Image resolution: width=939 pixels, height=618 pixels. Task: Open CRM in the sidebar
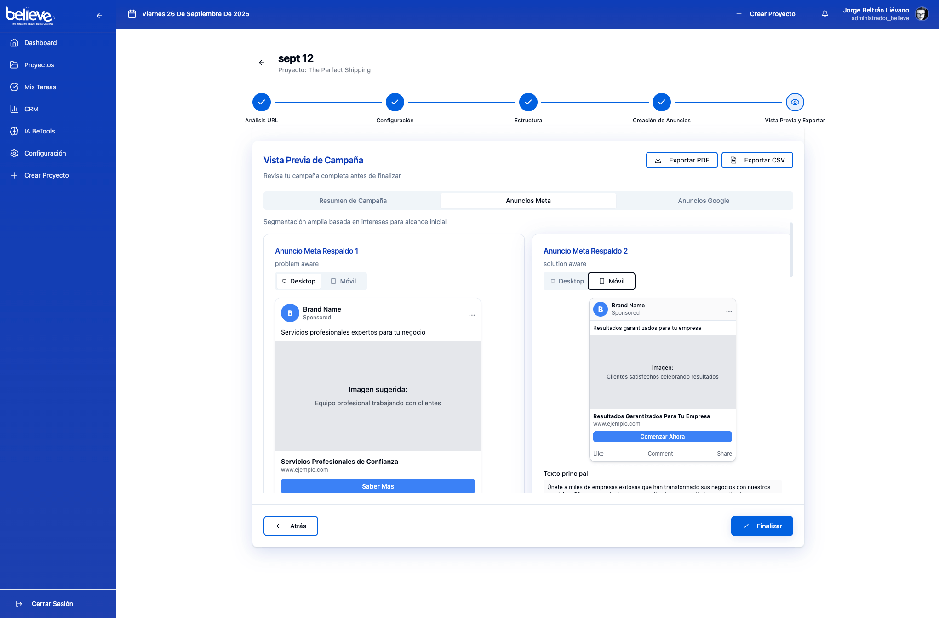(31, 109)
